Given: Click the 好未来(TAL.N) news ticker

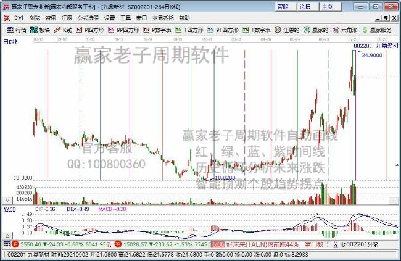Looking at the screenshot, I should (275, 244).
